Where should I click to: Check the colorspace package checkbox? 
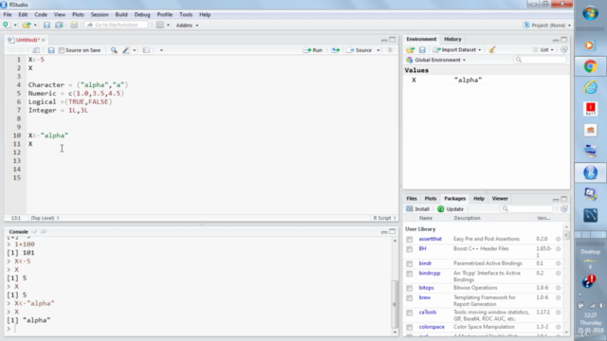409,327
